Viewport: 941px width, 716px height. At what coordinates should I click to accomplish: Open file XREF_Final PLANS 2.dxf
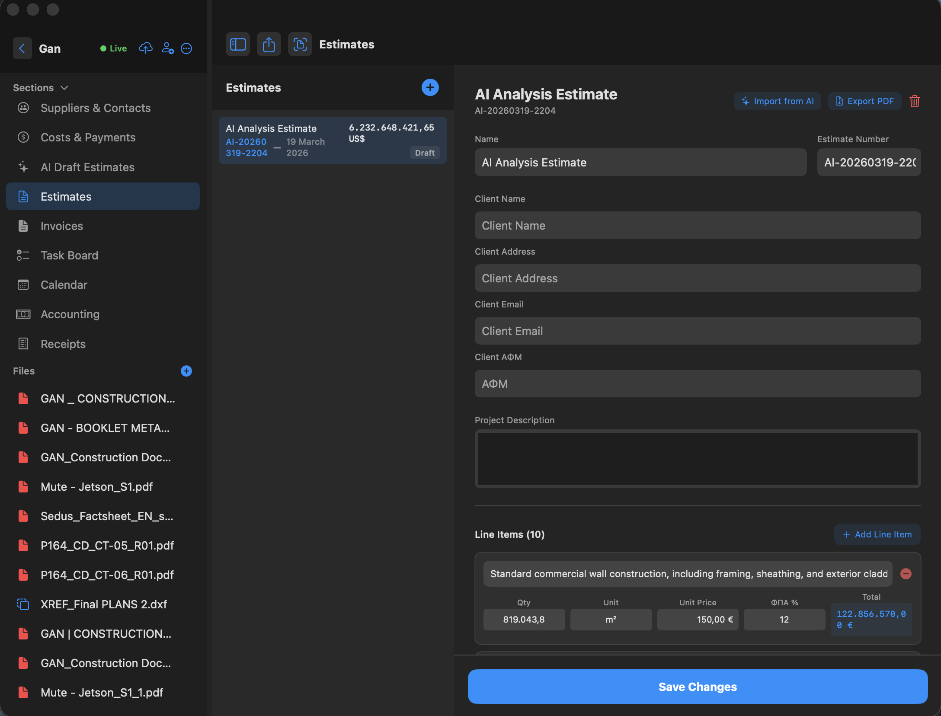click(103, 604)
